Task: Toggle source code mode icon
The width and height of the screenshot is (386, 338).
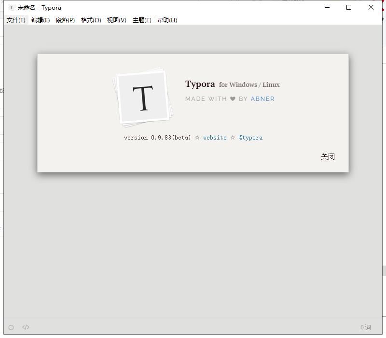Action: click(26, 327)
